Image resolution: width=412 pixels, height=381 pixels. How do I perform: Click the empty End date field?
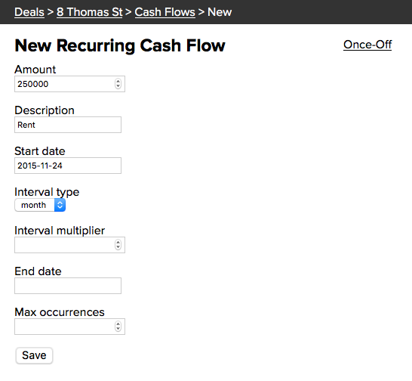pos(68,286)
